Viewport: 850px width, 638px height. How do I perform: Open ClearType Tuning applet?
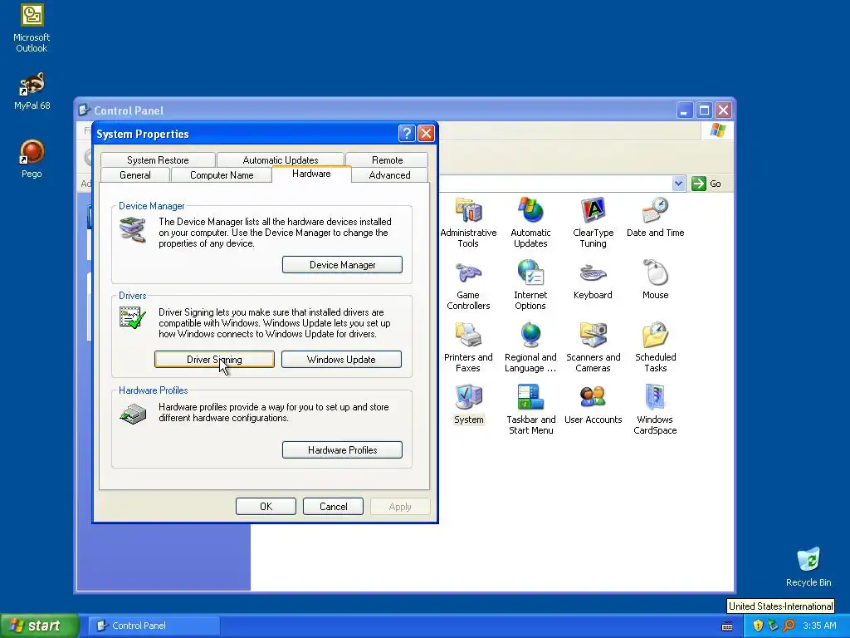point(593,223)
